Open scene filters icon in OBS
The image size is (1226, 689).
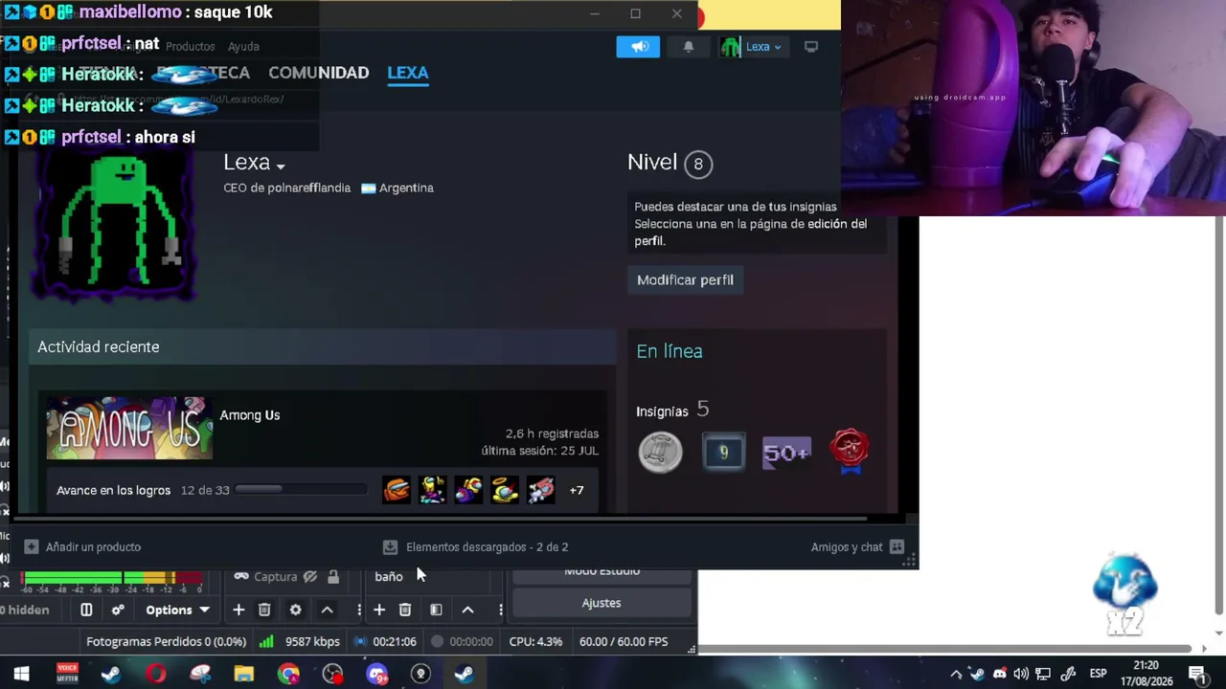[436, 611]
